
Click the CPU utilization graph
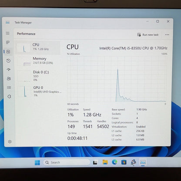pyautogui.click(x=117, y=79)
